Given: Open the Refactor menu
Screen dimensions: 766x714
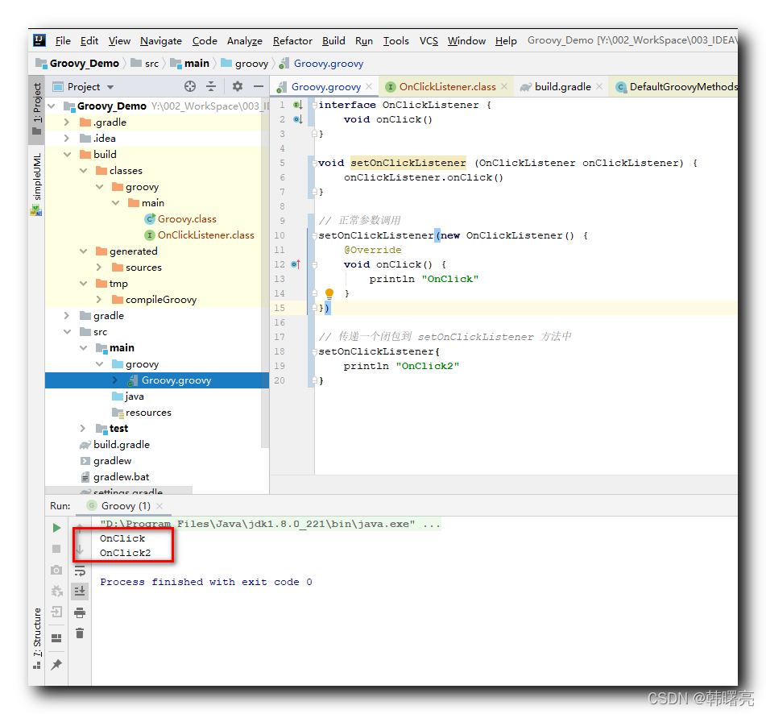Looking at the screenshot, I should coord(292,41).
